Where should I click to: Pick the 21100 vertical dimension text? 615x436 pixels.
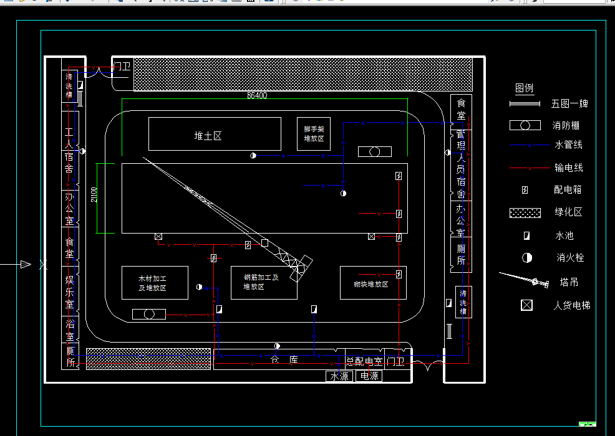tap(94, 195)
